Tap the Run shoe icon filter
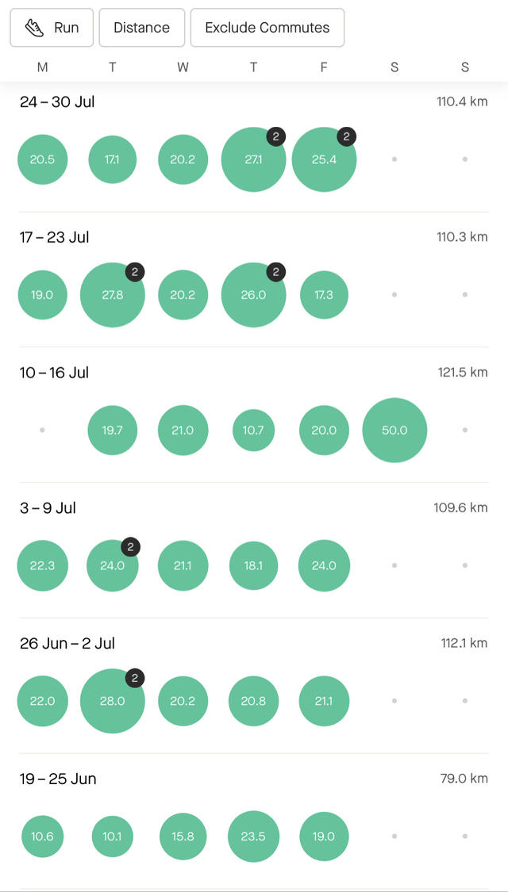Screen dimensions: 508x892 tap(35, 28)
